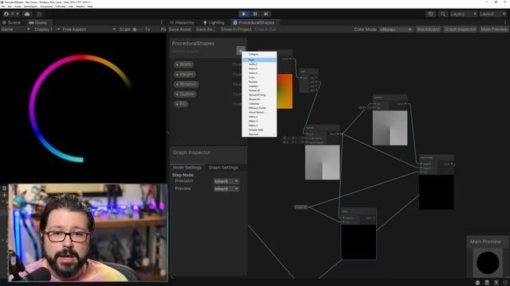The width and height of the screenshot is (510, 286).
Task: Click the Play button in the toolbar
Action: (244, 14)
